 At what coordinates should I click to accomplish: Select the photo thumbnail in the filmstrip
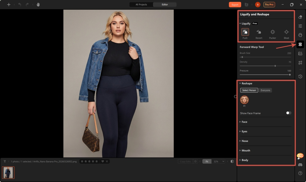point(8,173)
